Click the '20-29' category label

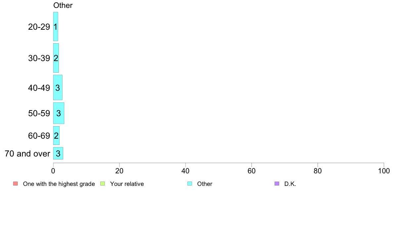(x=39, y=27)
